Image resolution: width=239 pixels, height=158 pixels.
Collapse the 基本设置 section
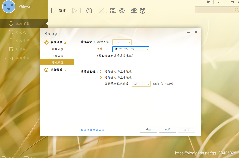(65, 43)
